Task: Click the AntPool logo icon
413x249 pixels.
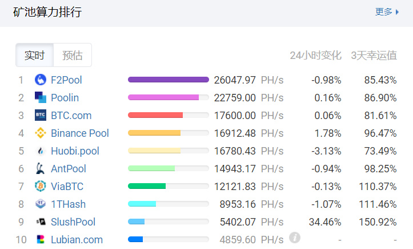Action: tap(41, 169)
